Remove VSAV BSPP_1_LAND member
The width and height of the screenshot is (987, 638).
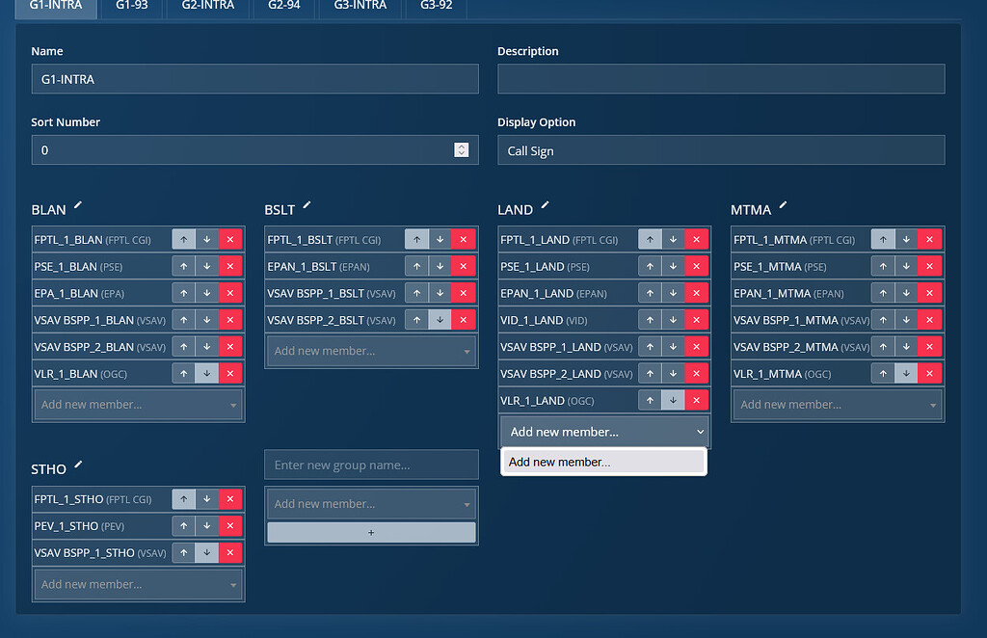(696, 347)
